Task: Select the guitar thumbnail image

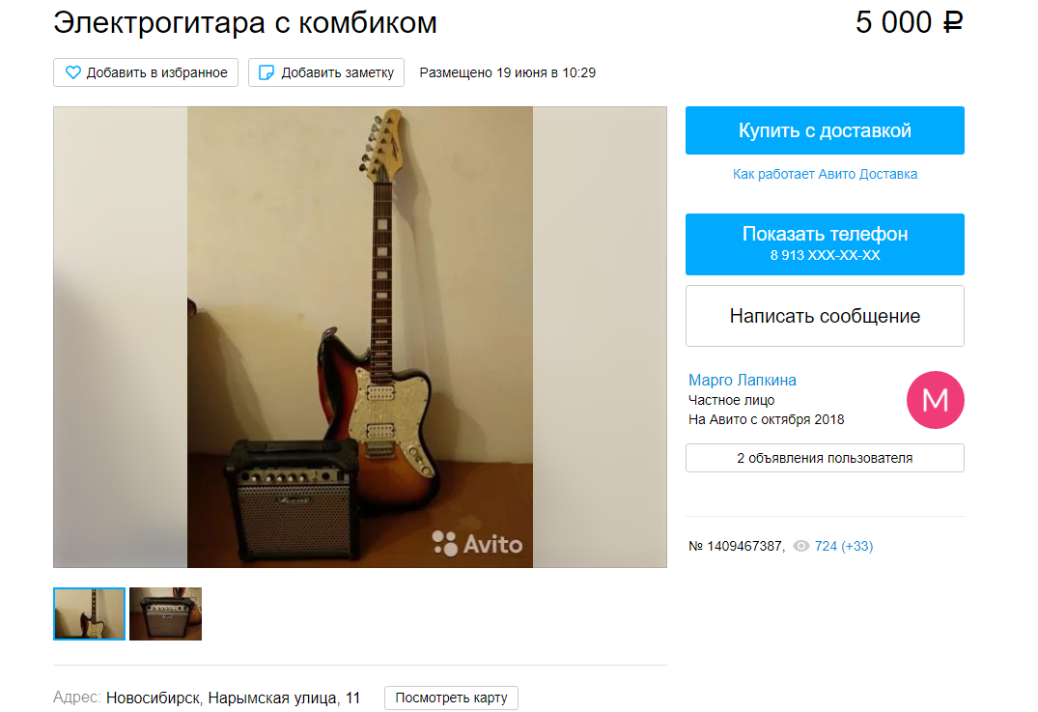Action: click(90, 614)
